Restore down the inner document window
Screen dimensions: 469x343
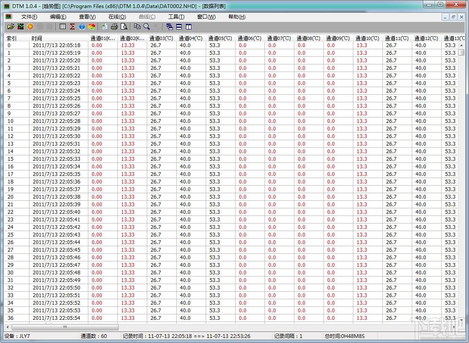453,17
